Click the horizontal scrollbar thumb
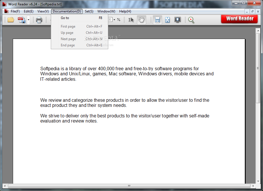Screen dimensions: 263x191 pos(129,186)
